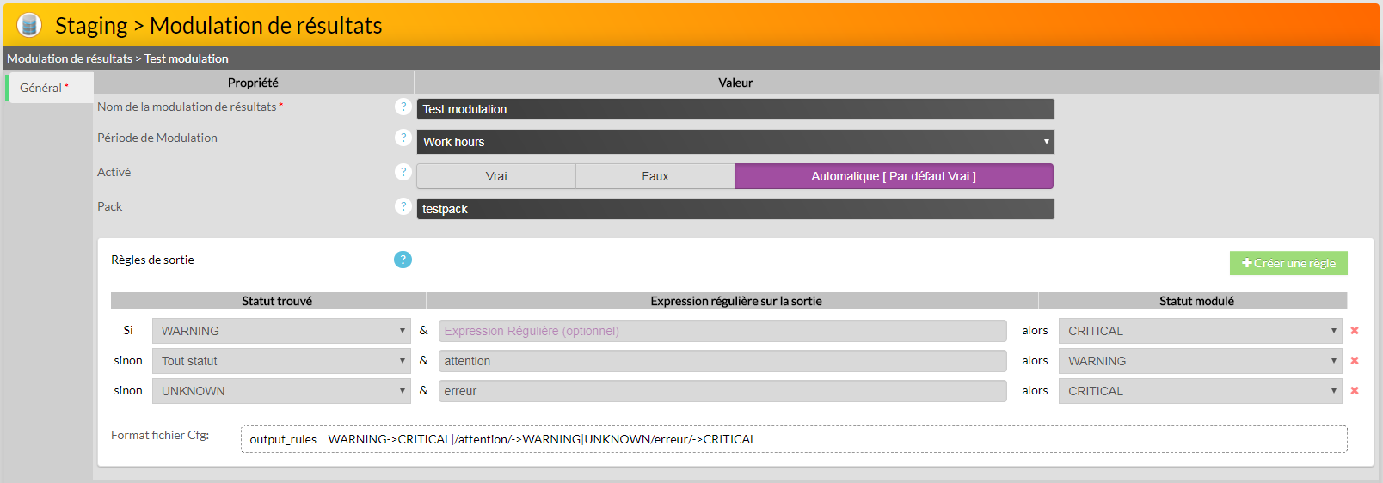Open blue help icon for Règles de sortie
The width and height of the screenshot is (1383, 483).
[x=403, y=260]
